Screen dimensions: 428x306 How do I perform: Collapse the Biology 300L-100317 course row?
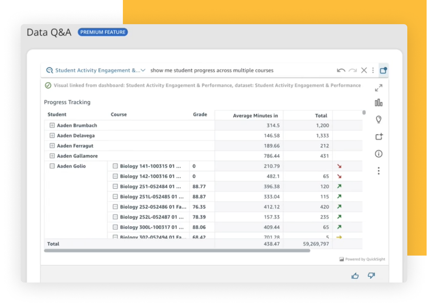115,227
